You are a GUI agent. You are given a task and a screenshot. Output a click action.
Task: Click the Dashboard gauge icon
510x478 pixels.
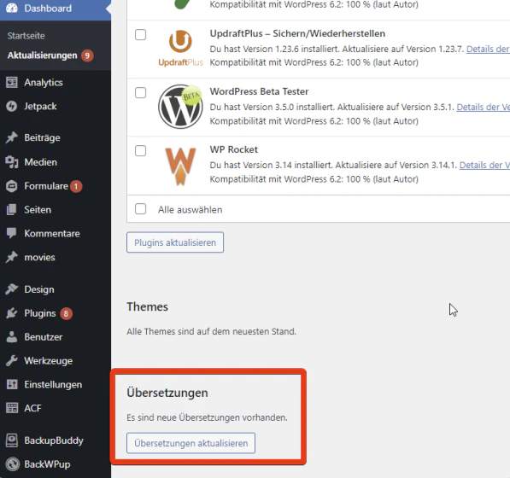tap(12, 8)
